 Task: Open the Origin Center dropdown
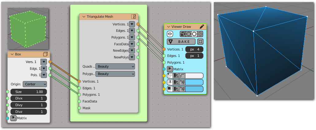point(35,84)
